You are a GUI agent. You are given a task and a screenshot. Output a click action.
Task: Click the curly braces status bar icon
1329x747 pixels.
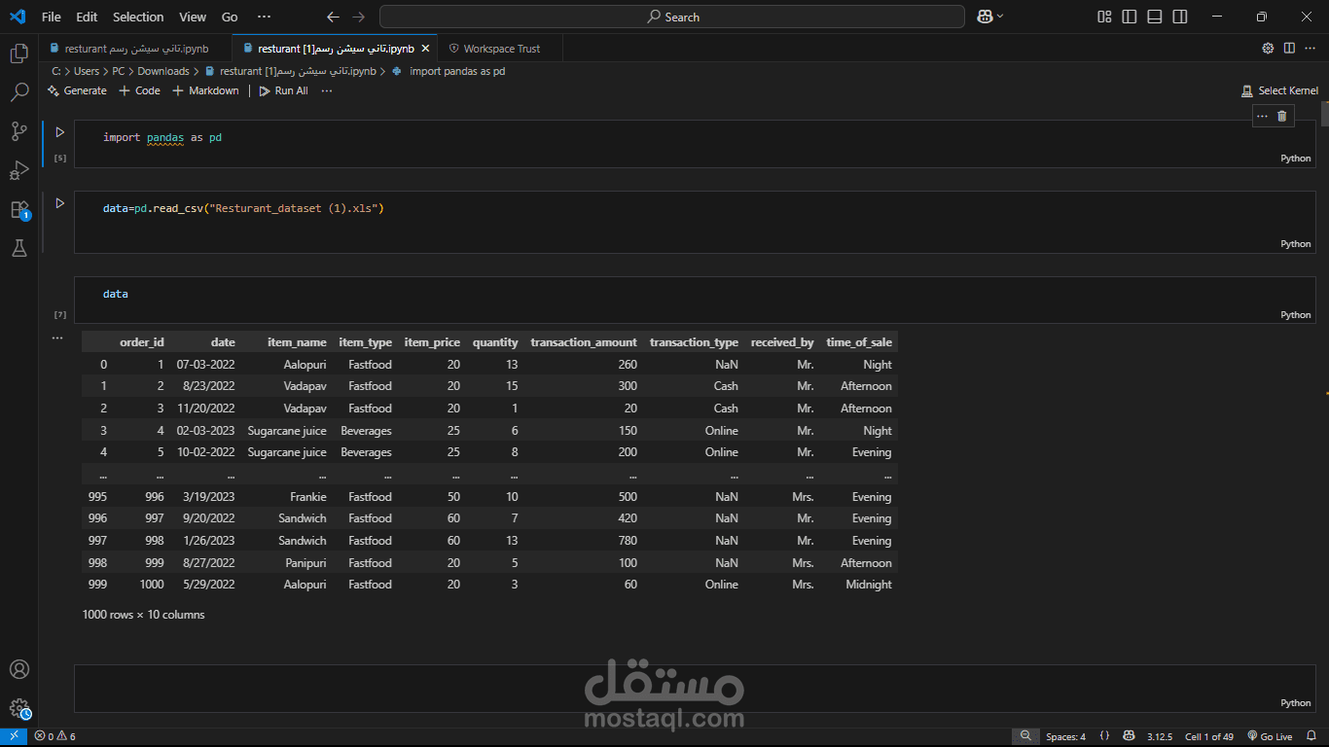click(x=1104, y=736)
